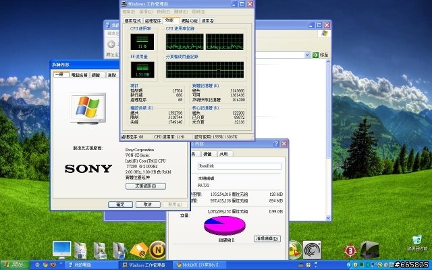432x270 pixels.
Task: Open the black cube dock icon
Action: [369, 250]
